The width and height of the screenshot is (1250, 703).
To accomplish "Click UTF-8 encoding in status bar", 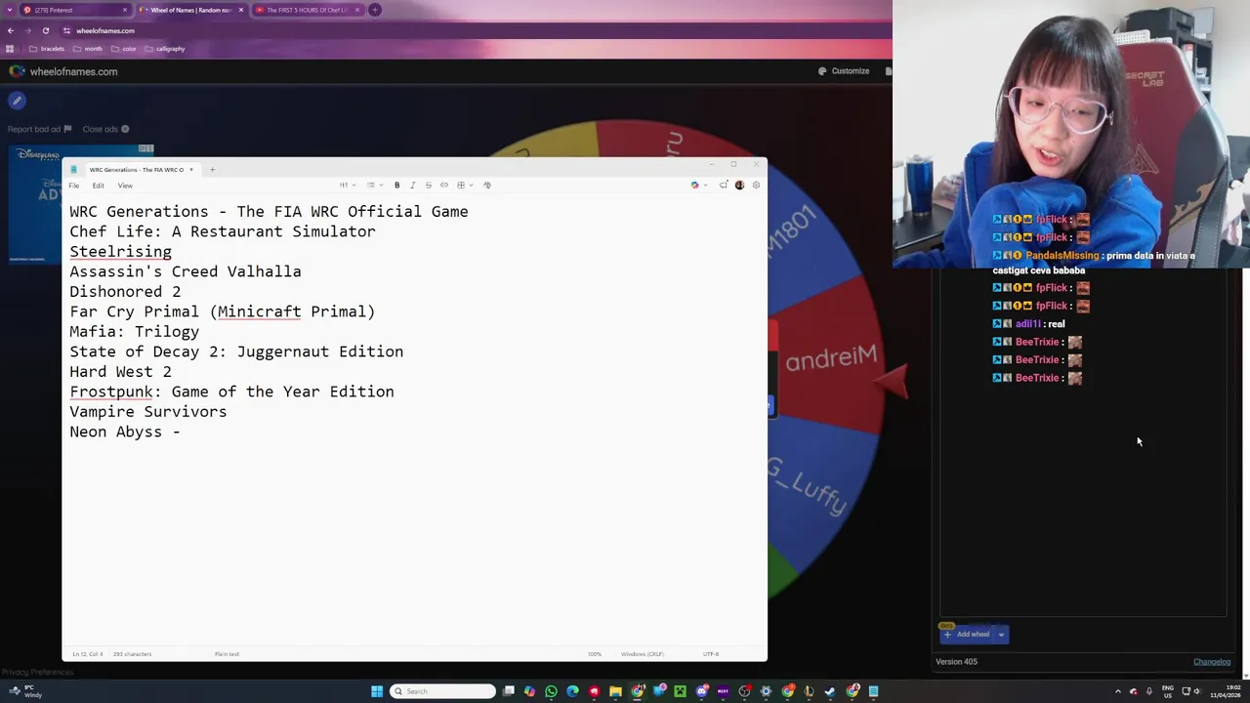I will tap(711, 654).
